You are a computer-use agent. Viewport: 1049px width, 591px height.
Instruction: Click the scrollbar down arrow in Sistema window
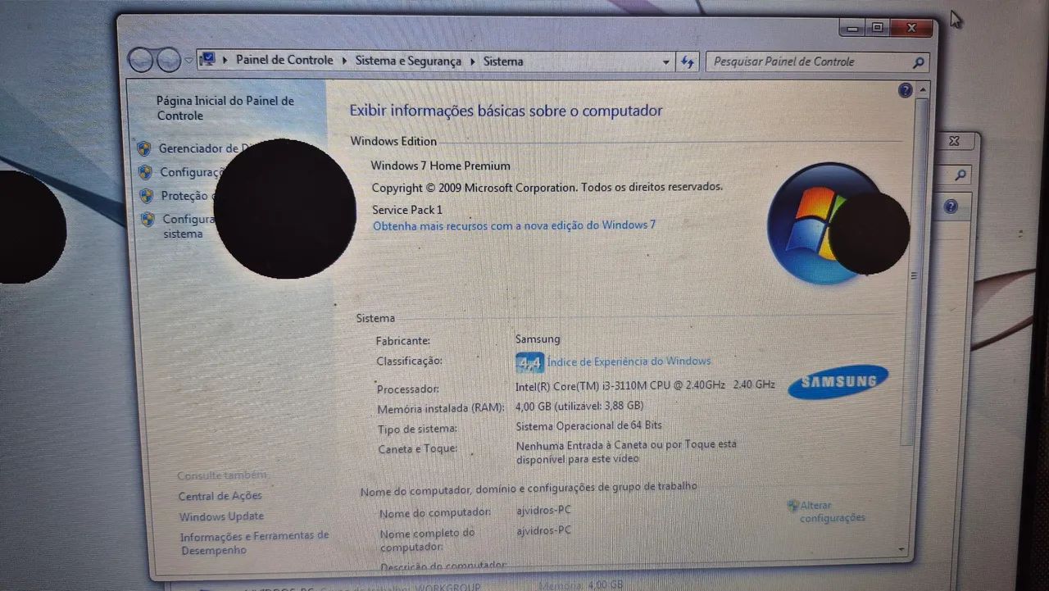tap(903, 548)
